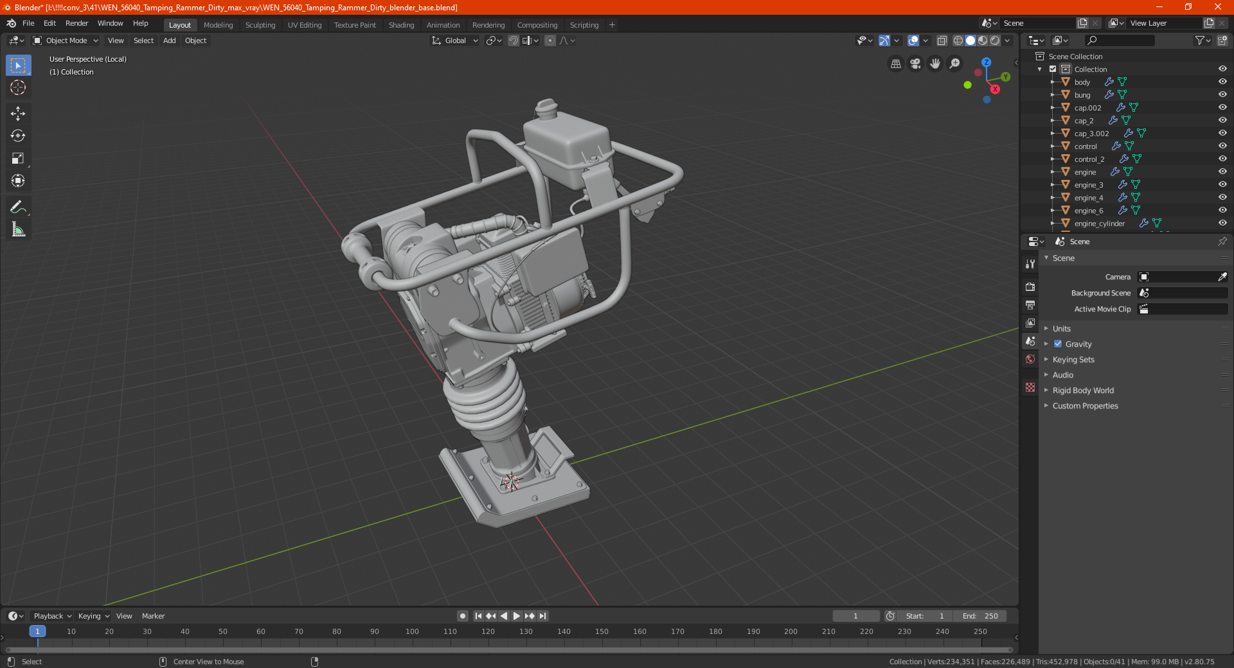The height and width of the screenshot is (668, 1234).
Task: Toggle viewport overlays button
Action: pyautogui.click(x=913, y=40)
